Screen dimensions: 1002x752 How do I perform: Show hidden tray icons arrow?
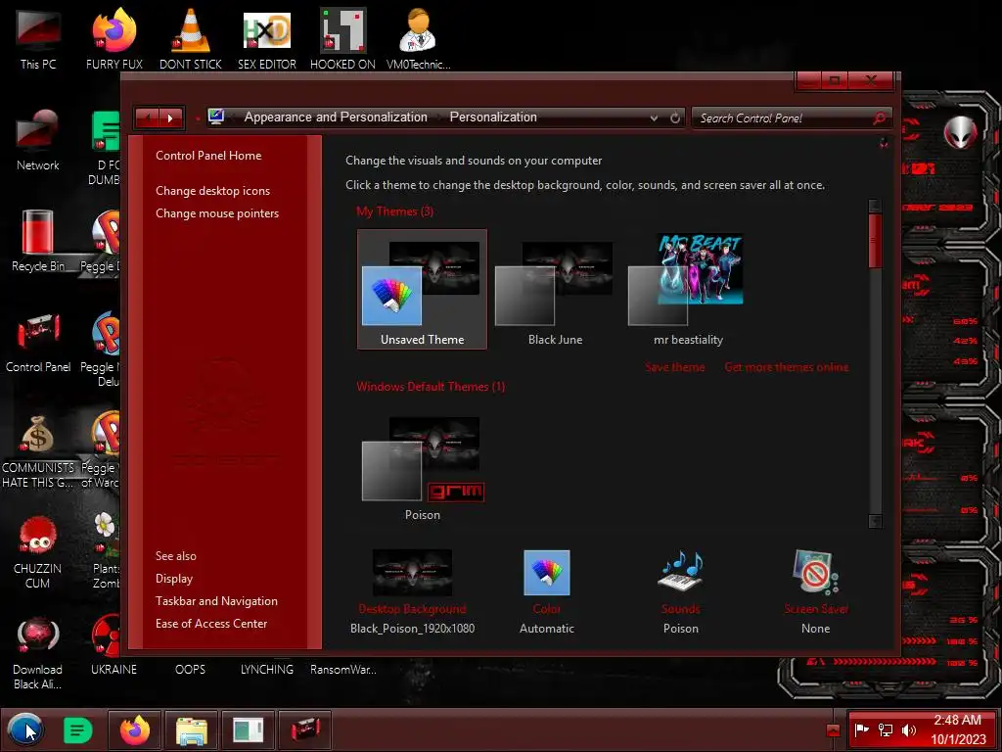(x=833, y=730)
